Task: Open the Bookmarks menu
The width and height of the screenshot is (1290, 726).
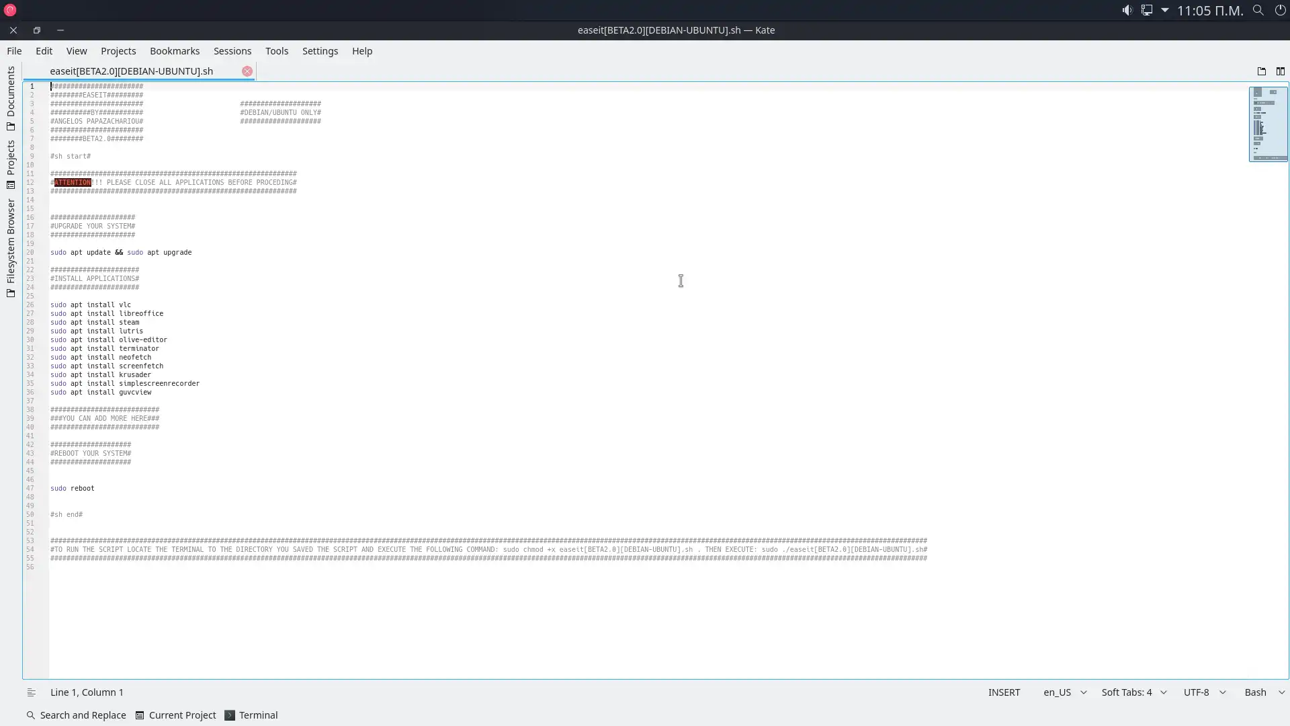Action: pos(175,51)
